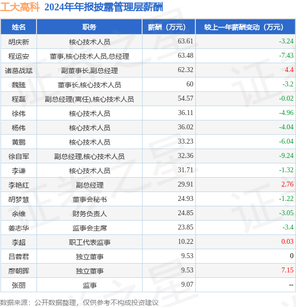The image size is (296, 307).
Task: Select the name 张丽
Action: coord(19,285)
